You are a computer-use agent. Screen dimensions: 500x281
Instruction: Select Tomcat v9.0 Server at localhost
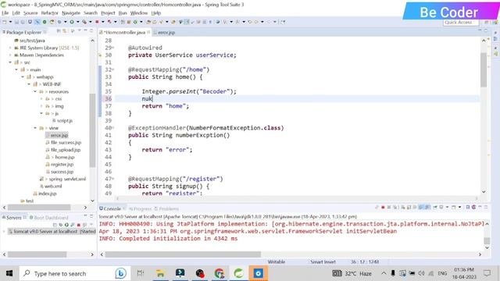pos(52,232)
